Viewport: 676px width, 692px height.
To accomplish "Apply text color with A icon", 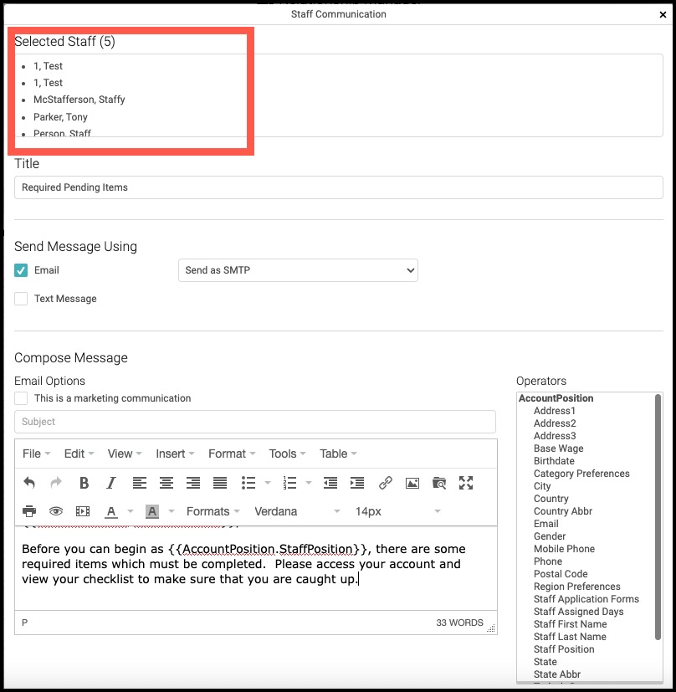I will (x=111, y=511).
